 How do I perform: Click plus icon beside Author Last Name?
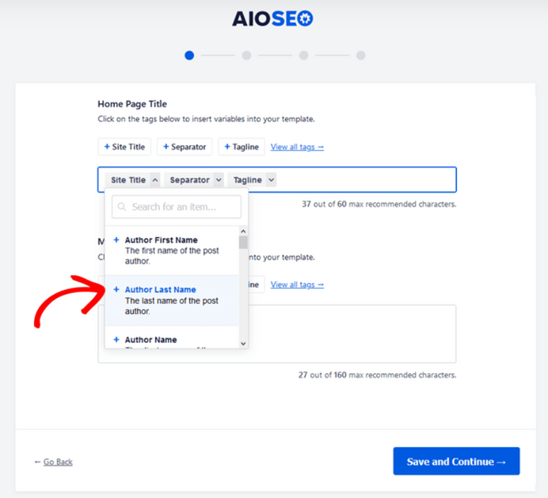click(117, 290)
